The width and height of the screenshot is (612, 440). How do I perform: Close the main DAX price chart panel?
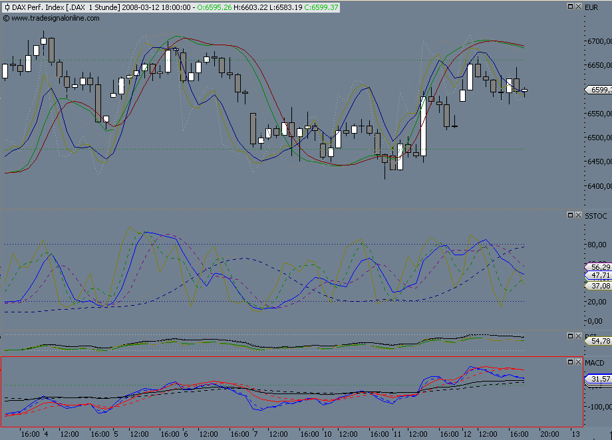point(579,6)
